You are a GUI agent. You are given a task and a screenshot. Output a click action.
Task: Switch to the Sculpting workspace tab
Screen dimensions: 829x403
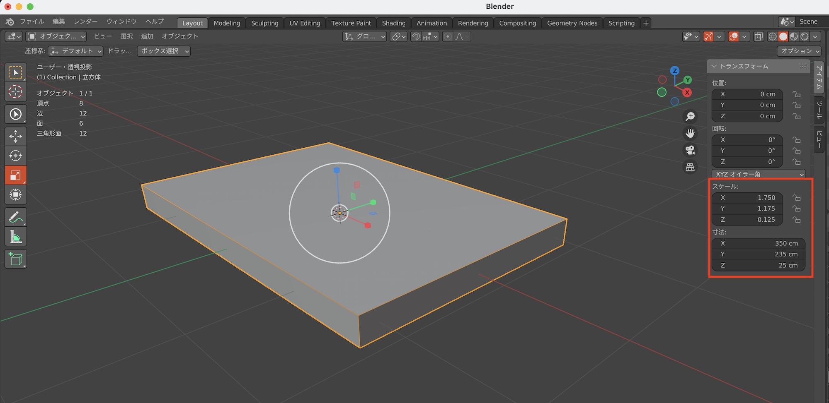click(x=264, y=23)
